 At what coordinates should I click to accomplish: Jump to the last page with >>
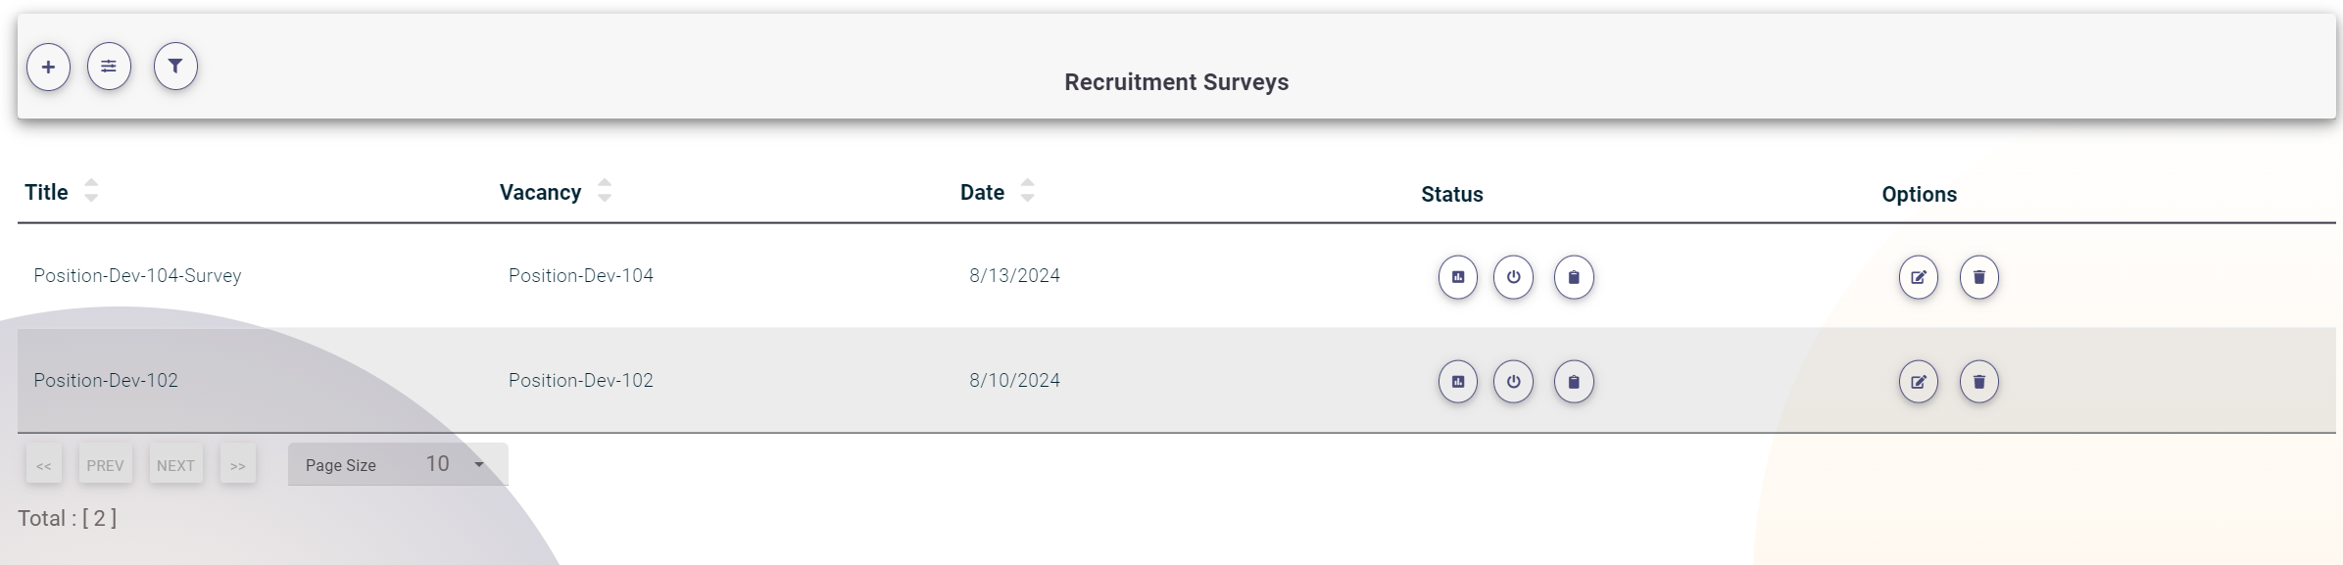237,464
